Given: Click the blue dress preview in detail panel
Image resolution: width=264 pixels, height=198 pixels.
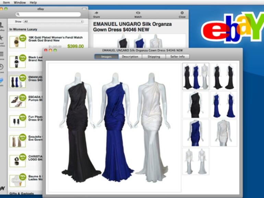Looking at the screenshot, I should tap(140, 41).
